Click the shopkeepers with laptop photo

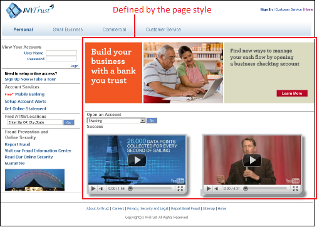click(183, 73)
